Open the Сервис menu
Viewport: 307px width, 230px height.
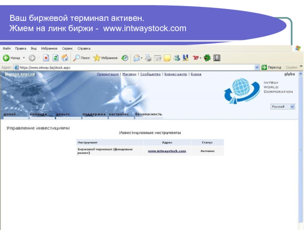point(67,48)
